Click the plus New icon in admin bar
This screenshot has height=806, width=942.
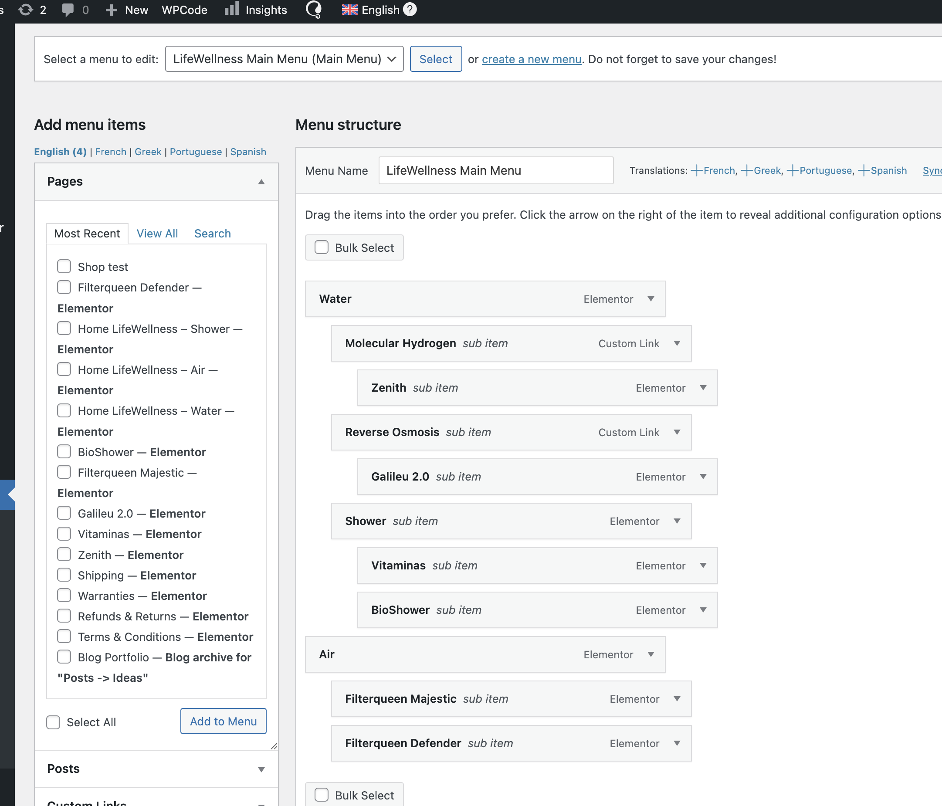click(112, 10)
